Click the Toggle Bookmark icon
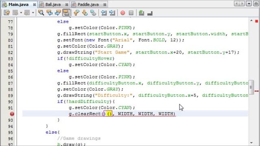This screenshot has width=260, height=146. coord(93,13)
